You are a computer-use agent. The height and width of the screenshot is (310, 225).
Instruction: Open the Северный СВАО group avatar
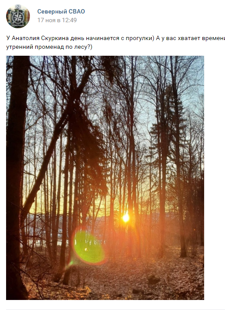[18, 16]
